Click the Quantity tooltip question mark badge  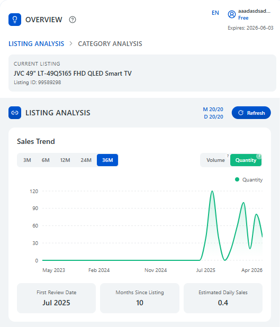(259, 156)
